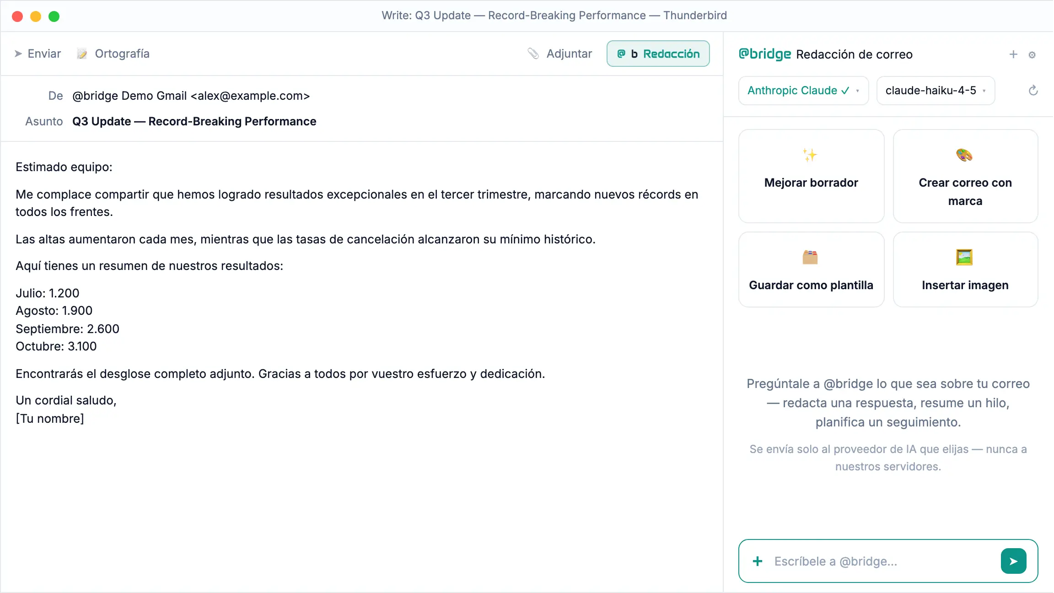The image size is (1054, 593).
Task: Click the '[Tu nombre]' placeholder text
Action: coord(50,419)
